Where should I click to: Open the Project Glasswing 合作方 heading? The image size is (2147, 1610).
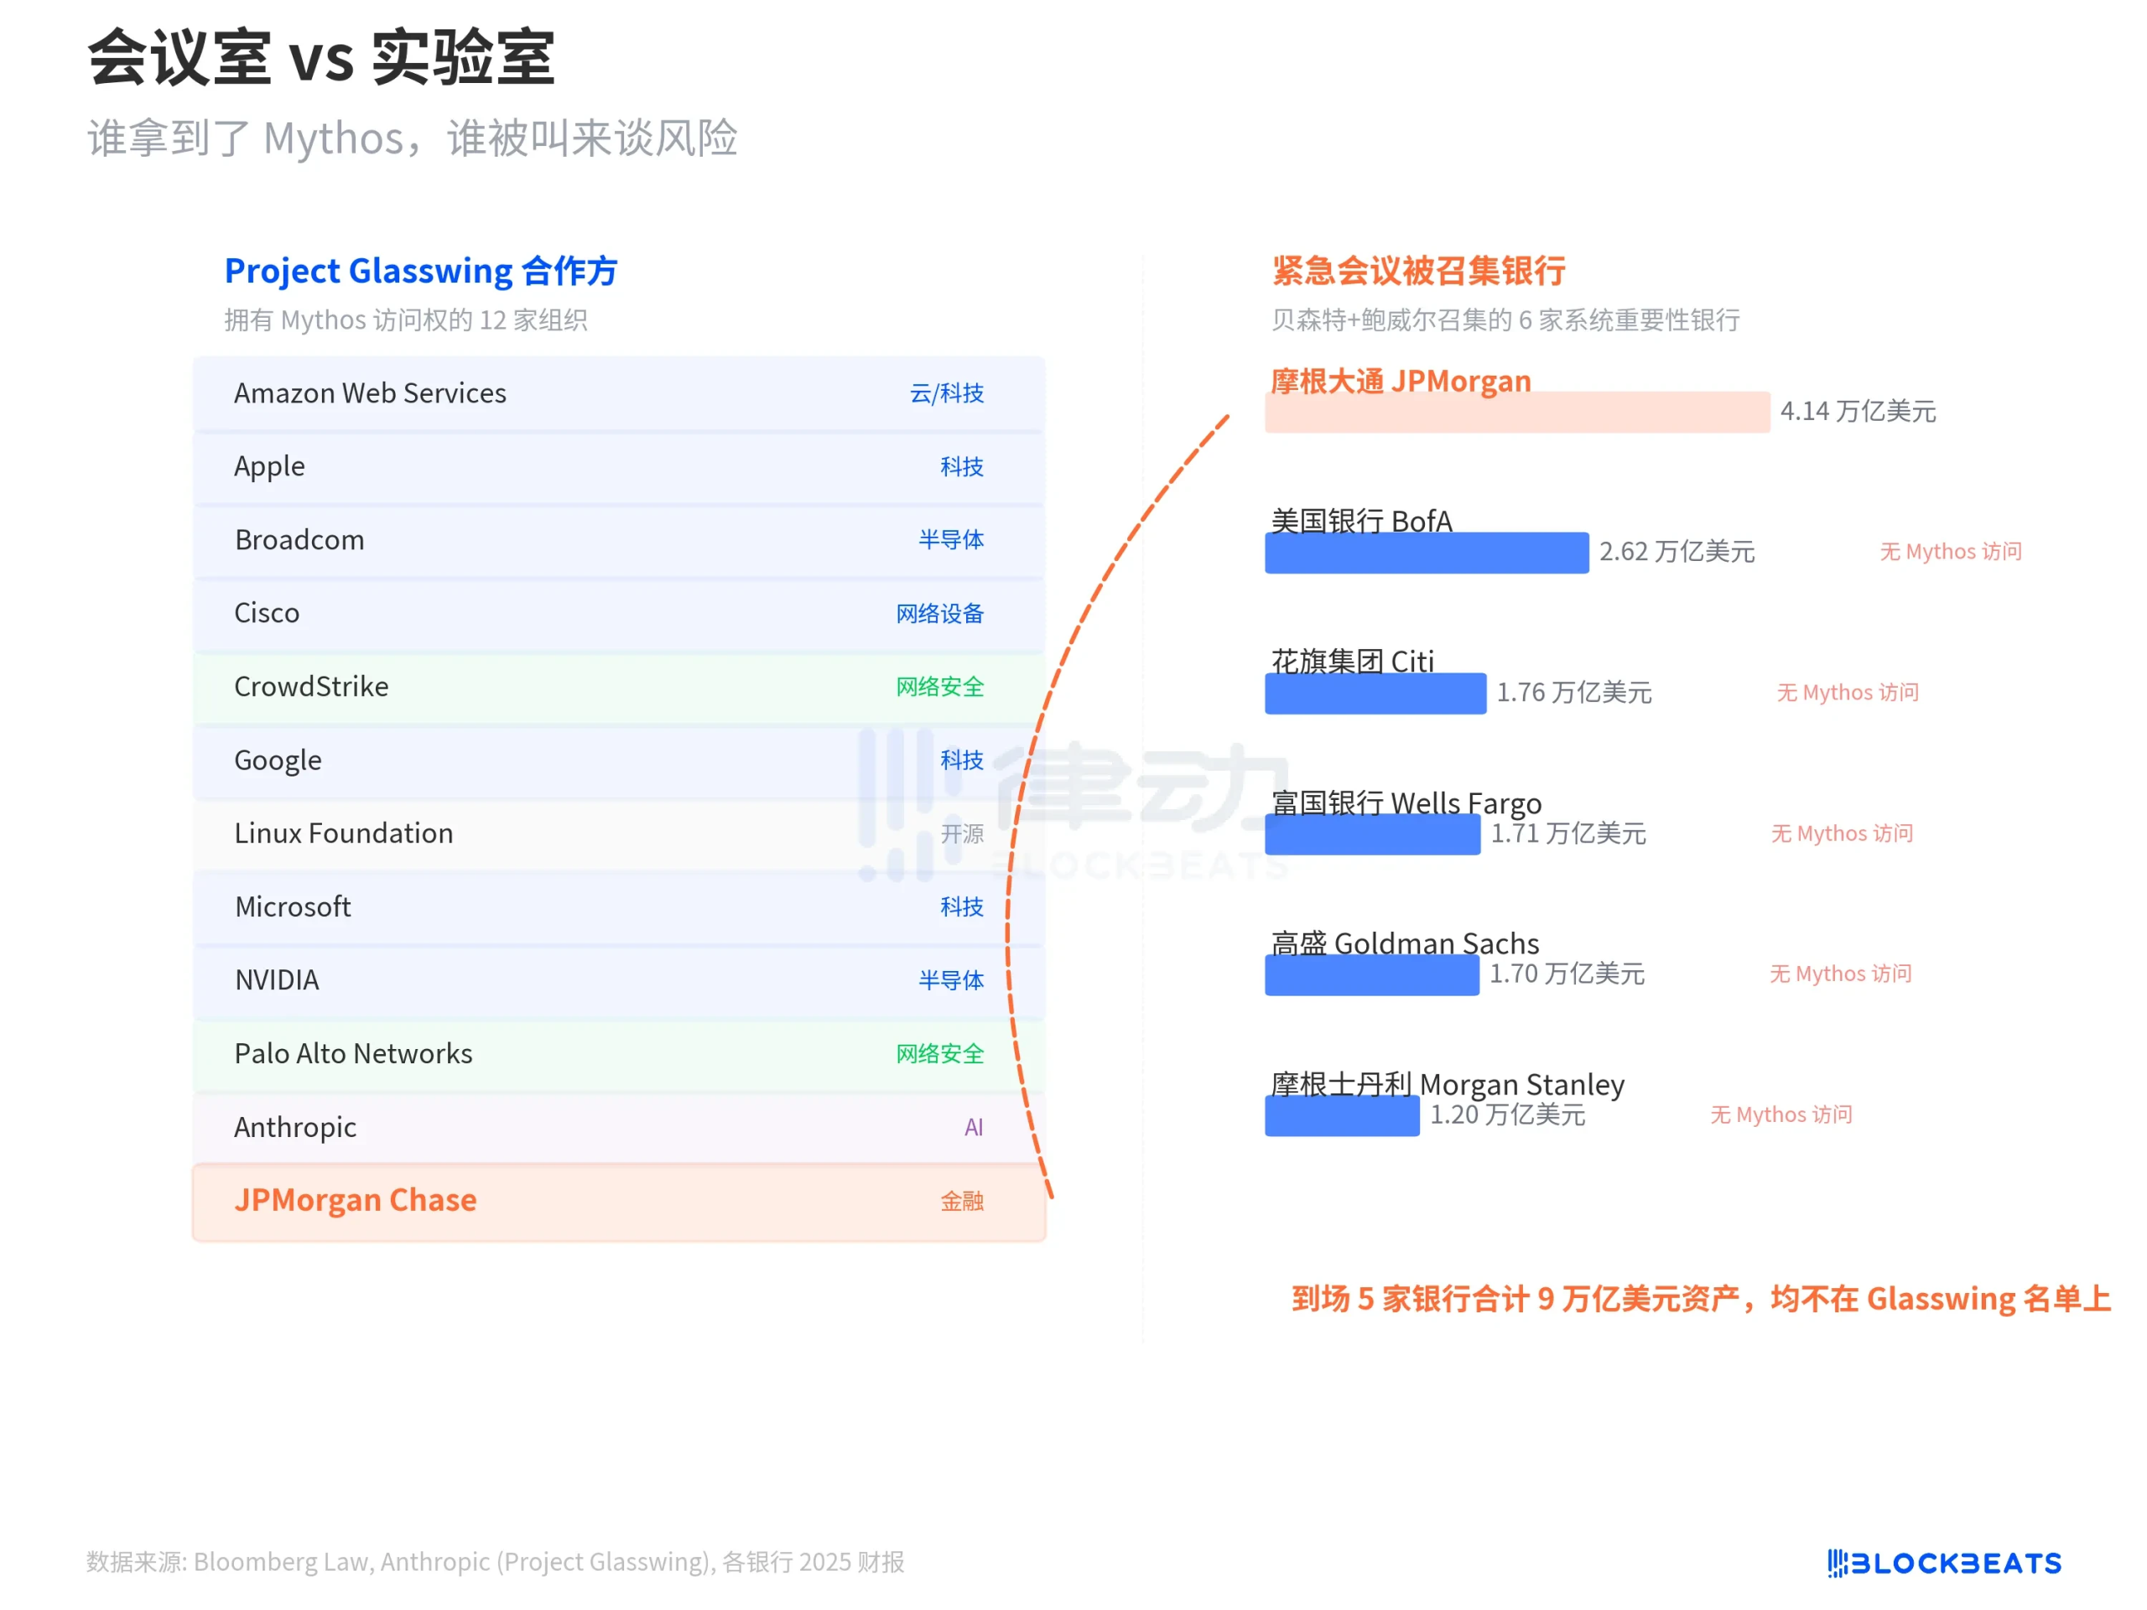(x=421, y=271)
